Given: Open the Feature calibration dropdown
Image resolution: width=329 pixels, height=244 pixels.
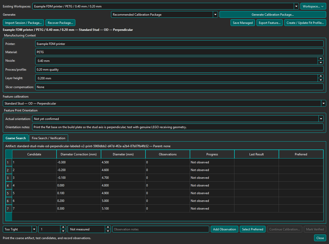Looking at the screenshot, I should tap(164, 104).
